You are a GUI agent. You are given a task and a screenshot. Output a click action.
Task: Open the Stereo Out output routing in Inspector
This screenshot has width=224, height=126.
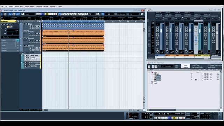pyautogui.click(x=9, y=37)
